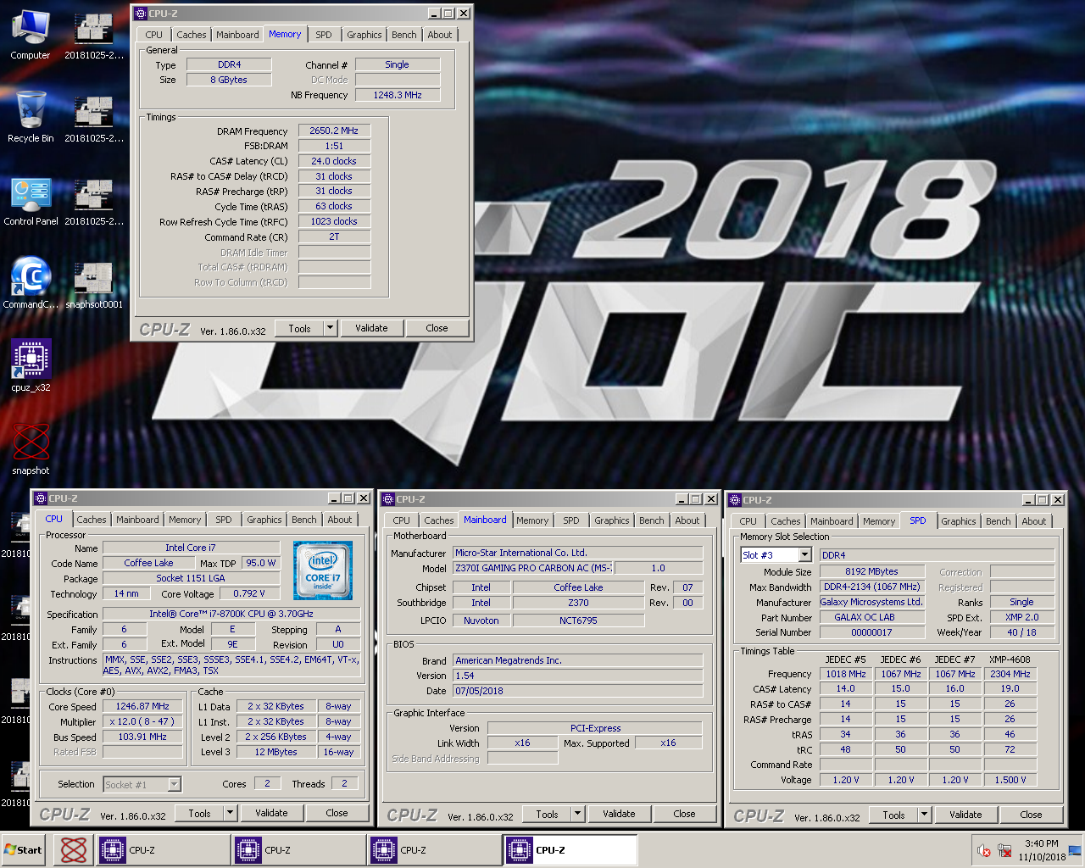Open the Slot #3 memory slot dropdown

point(805,555)
